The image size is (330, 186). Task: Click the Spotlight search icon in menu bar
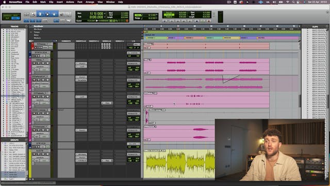click(x=293, y=2)
